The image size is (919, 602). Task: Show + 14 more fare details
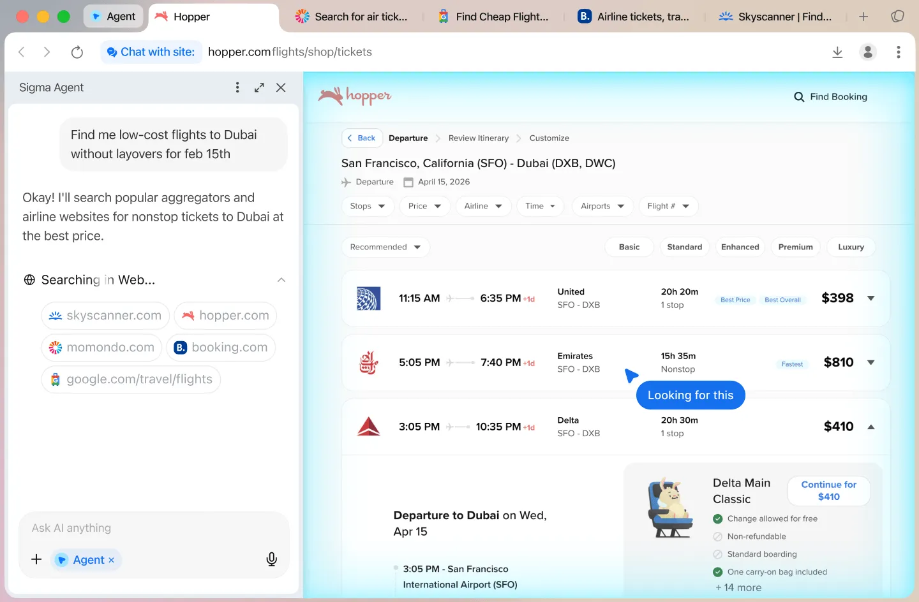pos(738,587)
